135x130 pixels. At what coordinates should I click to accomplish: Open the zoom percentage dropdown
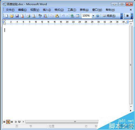[x=93, y=16]
